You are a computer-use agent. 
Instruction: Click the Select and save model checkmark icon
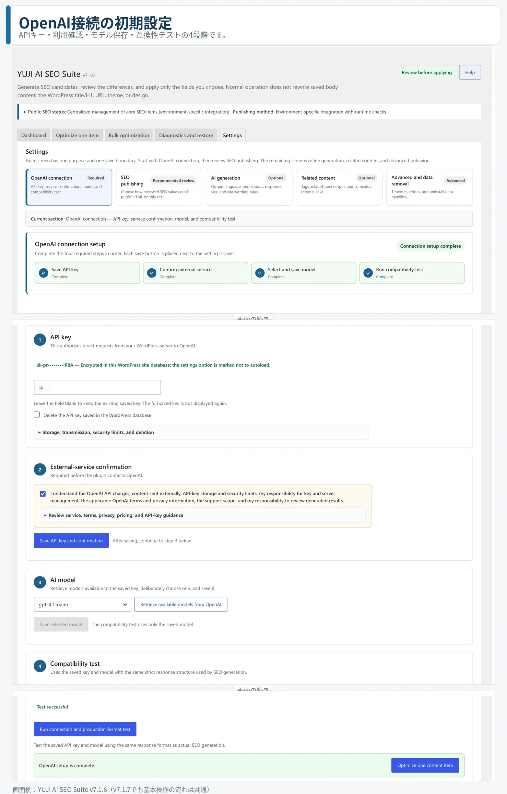click(260, 273)
